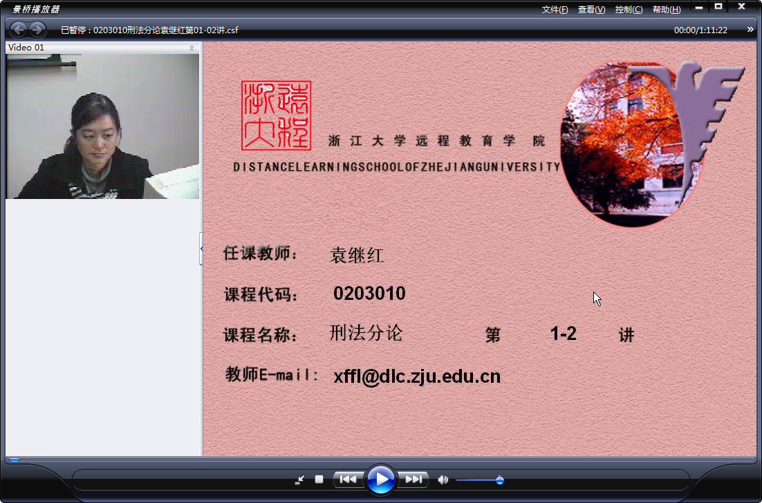Stop the video with the stop button
The height and width of the screenshot is (503, 762).
coord(319,480)
